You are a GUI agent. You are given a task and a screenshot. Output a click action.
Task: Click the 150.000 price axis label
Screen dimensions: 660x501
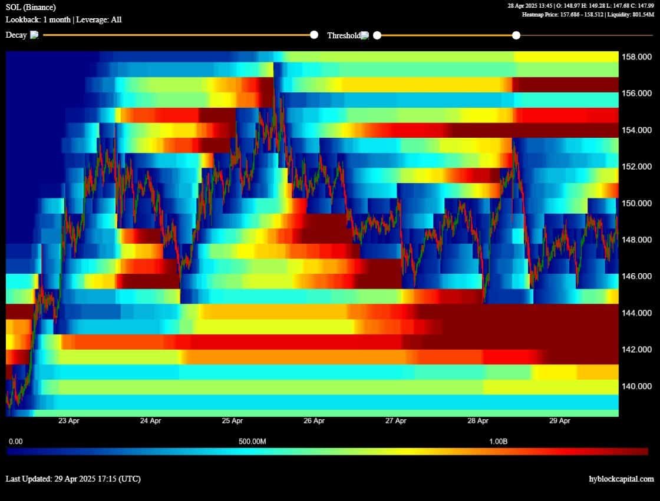[636, 203]
